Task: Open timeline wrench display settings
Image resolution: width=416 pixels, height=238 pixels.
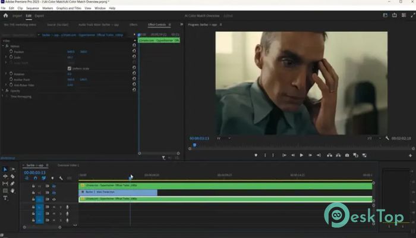Action: tap(61, 177)
